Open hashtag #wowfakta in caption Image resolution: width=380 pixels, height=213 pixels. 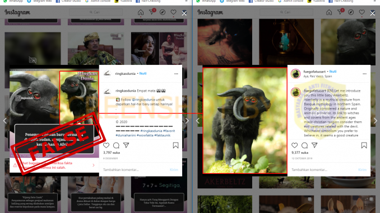[145, 135]
